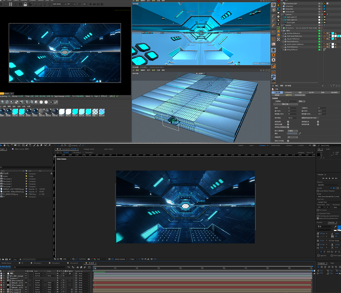Screen dimensions: 341x293
Task: Expand Panel Reference in object manager
Action: click(x=283, y=42)
